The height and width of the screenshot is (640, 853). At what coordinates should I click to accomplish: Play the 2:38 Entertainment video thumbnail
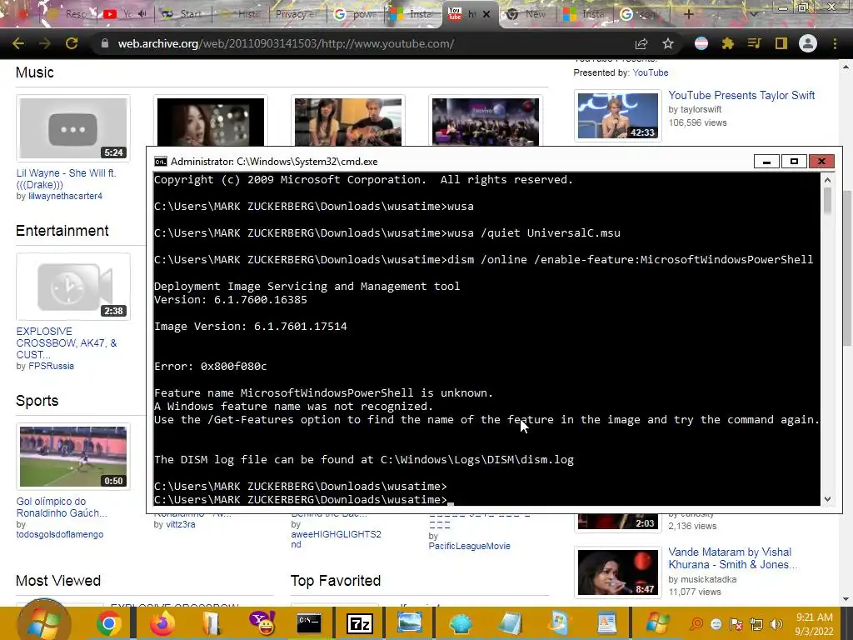[x=73, y=287]
